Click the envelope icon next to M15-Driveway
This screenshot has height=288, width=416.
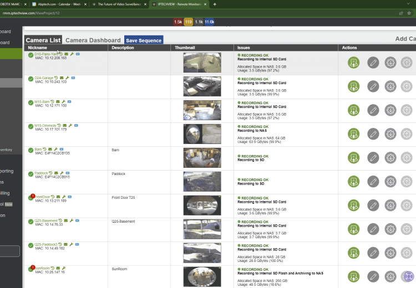(65, 126)
